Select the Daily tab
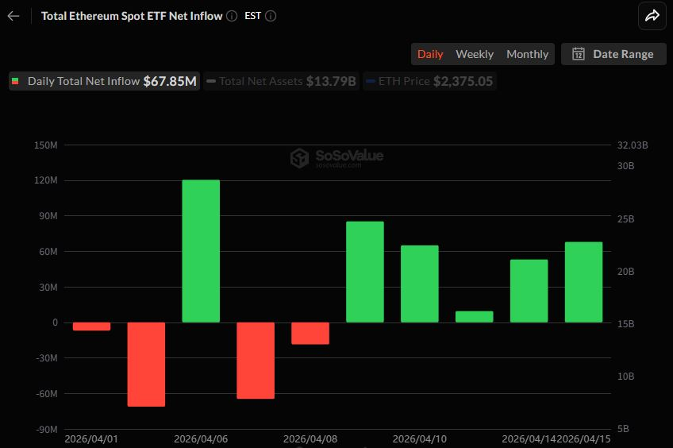 pos(430,54)
